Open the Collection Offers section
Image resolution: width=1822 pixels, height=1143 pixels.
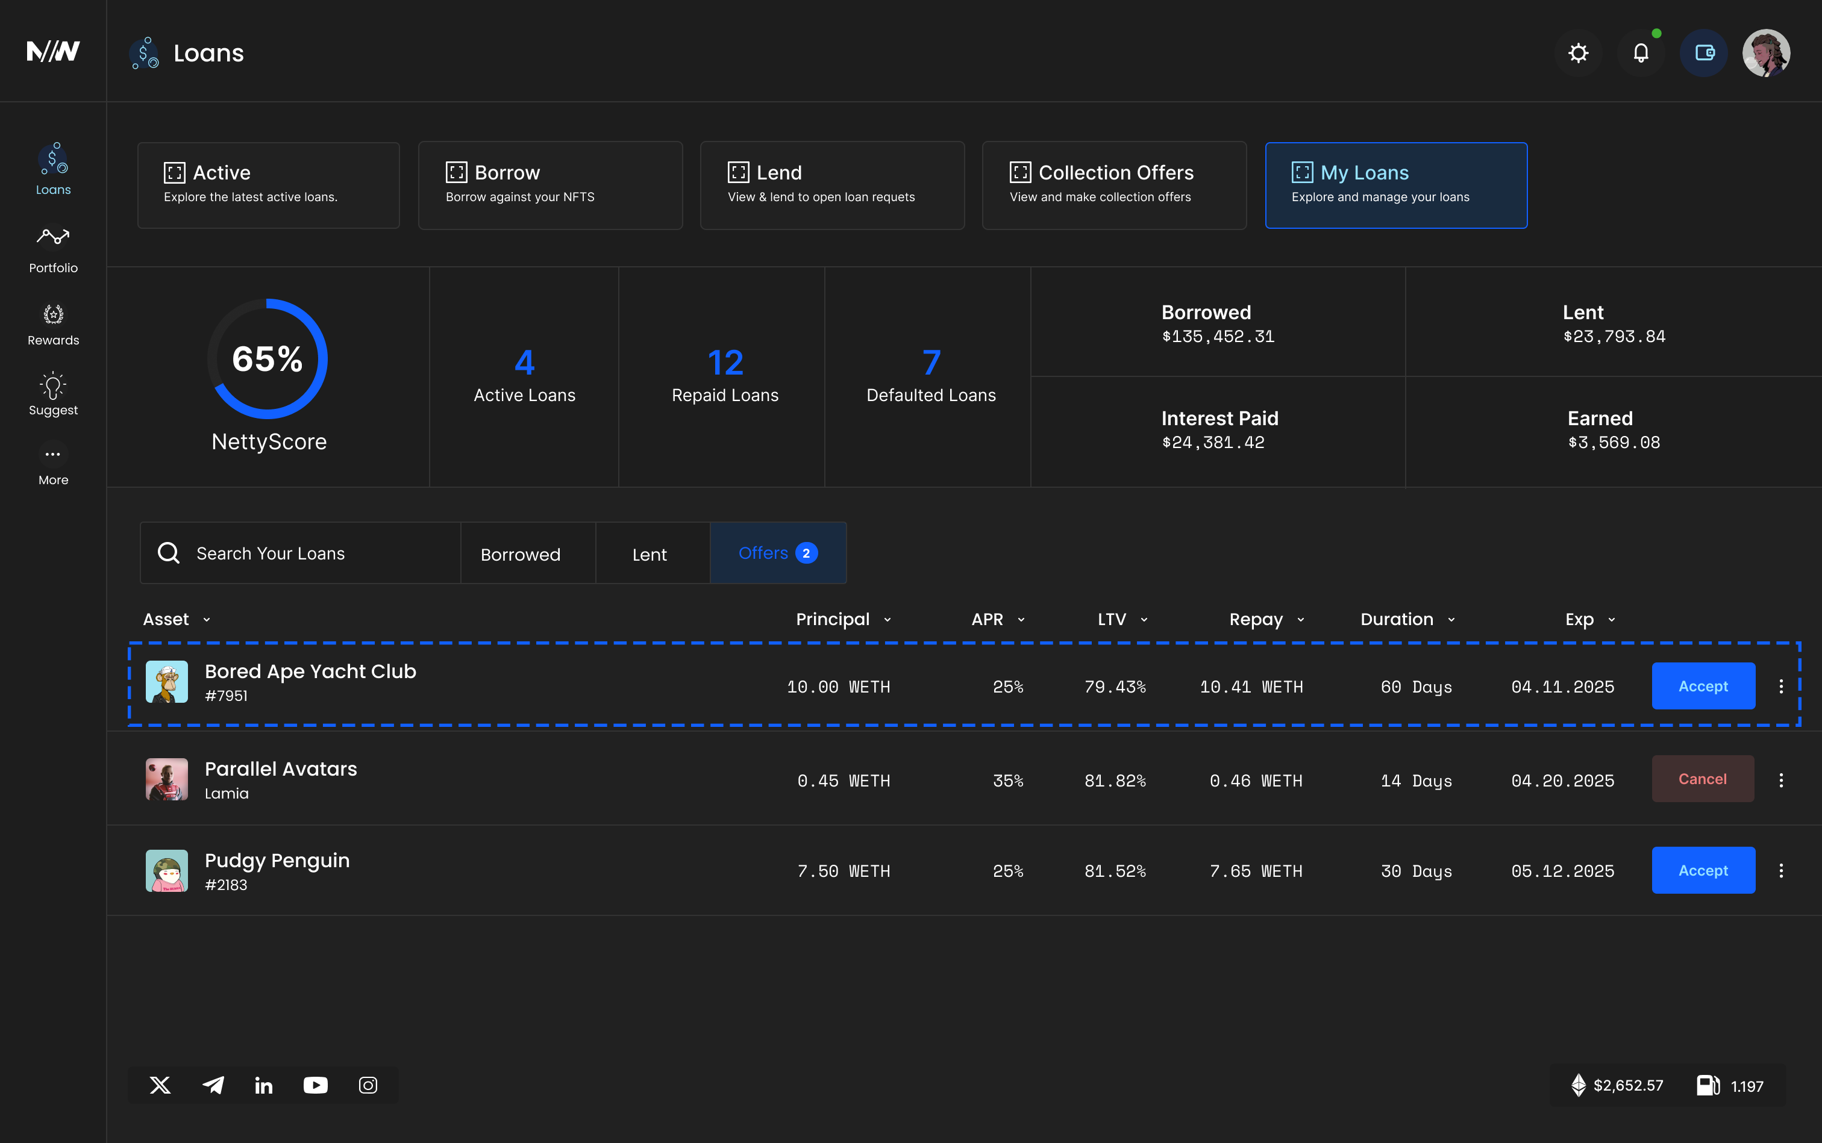tap(1113, 184)
